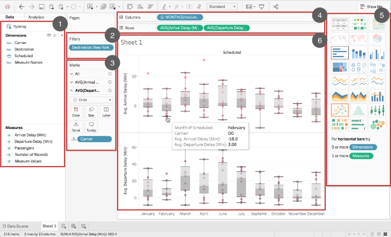The image size is (391, 237).
Task: Click the Tableau logo start page icon
Action: coord(7,7)
